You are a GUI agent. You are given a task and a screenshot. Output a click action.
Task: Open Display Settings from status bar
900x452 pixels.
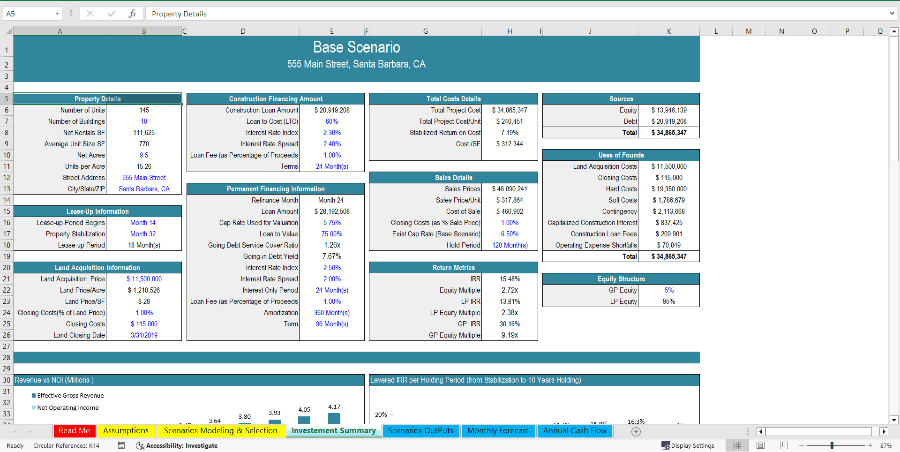(x=688, y=445)
